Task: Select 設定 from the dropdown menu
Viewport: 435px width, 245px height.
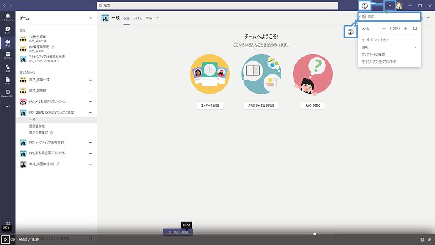Action: tap(371, 17)
